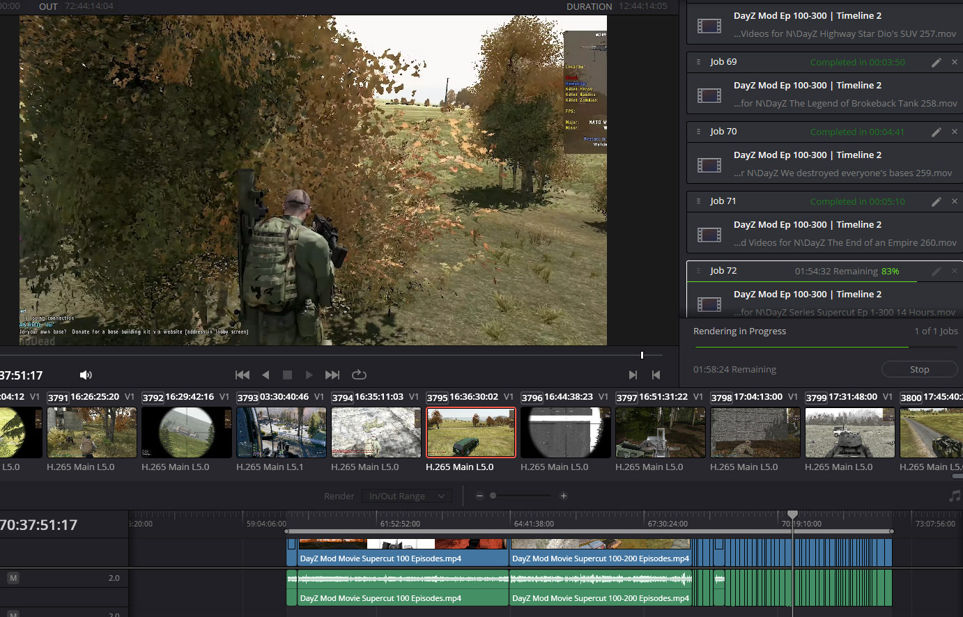Select clip thumbnail 3794

pos(376,432)
